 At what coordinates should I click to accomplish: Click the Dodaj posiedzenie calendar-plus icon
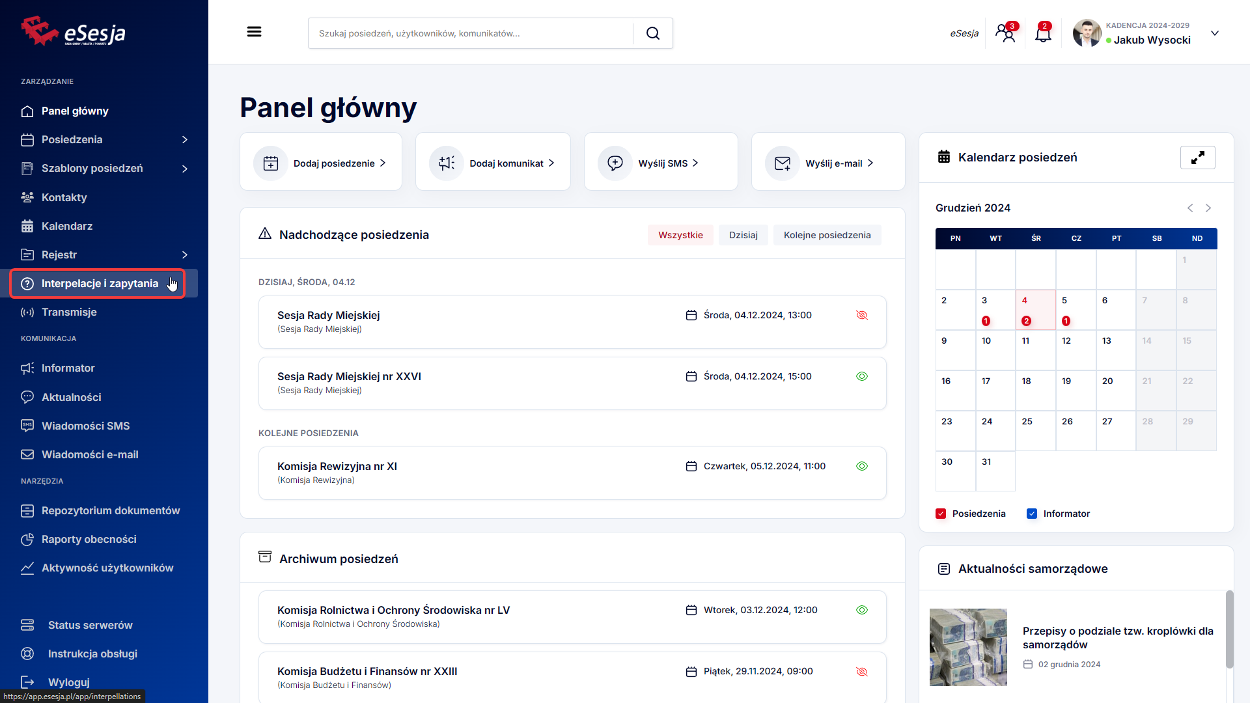[271, 163]
